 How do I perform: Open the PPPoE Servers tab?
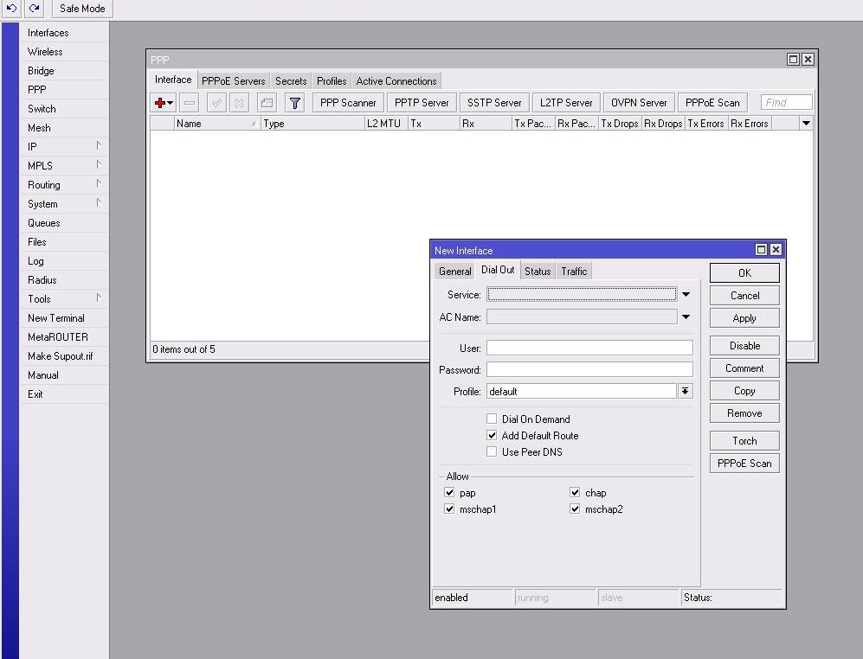click(x=234, y=81)
